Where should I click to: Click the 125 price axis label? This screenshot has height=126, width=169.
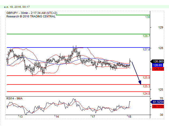(161, 90)
